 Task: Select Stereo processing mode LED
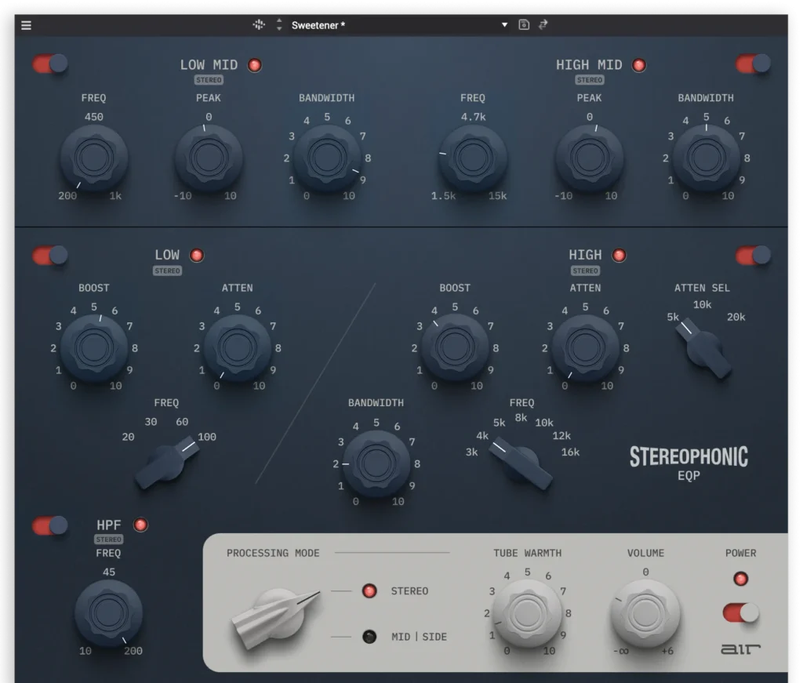(369, 590)
